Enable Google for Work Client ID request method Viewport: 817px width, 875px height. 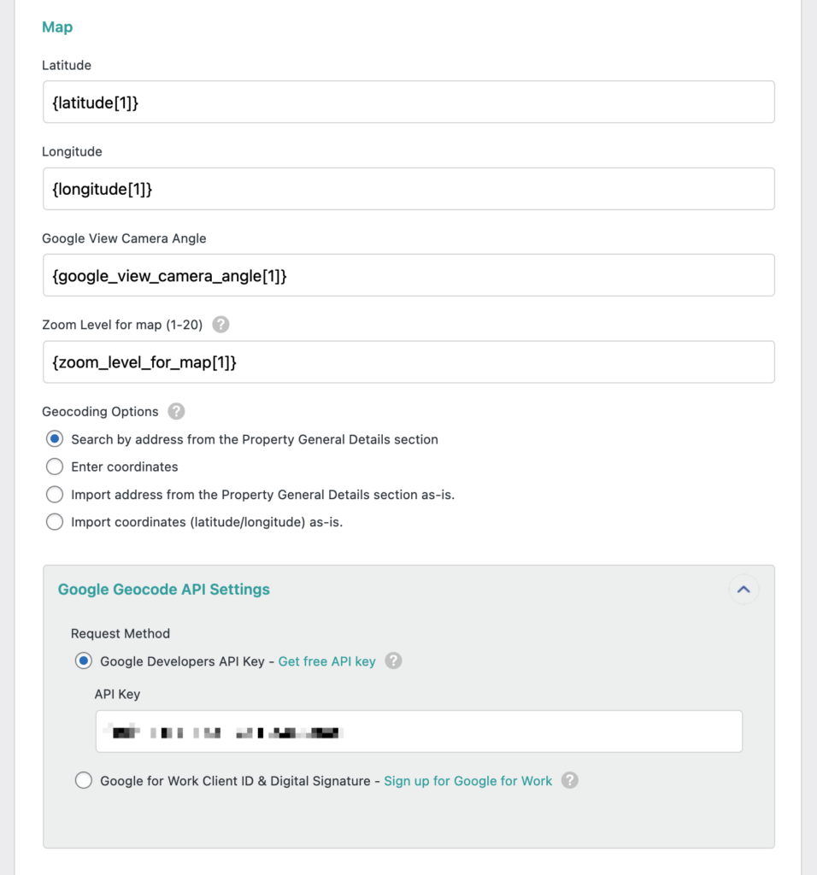click(x=84, y=780)
